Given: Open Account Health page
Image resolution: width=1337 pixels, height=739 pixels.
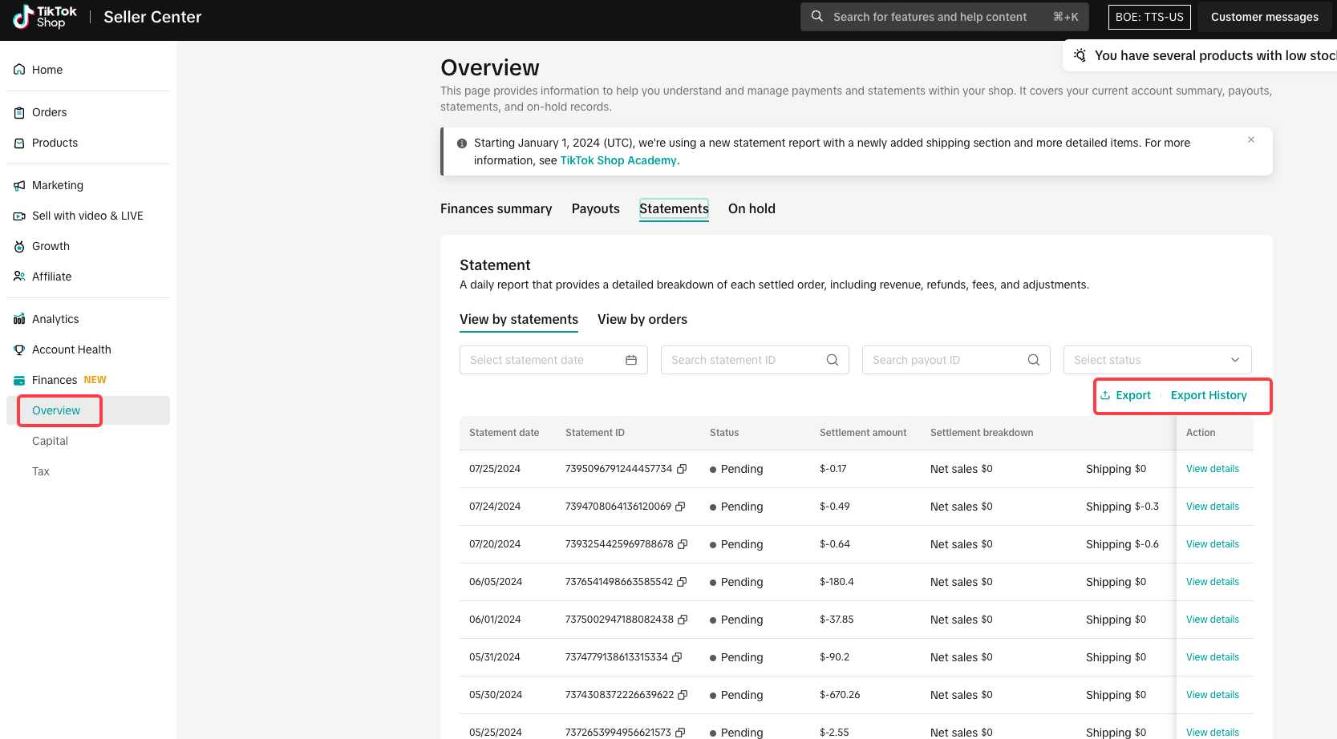Looking at the screenshot, I should point(71,349).
